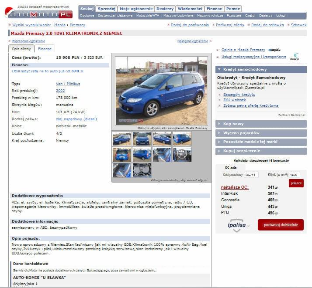
Task: Expand Pozostałe modele tej marki panel
Action: (261, 142)
